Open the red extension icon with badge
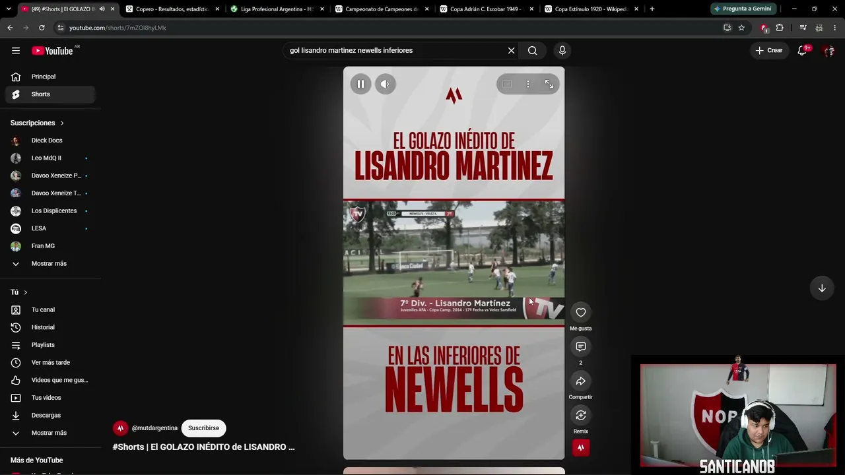The width and height of the screenshot is (845, 475). click(764, 28)
